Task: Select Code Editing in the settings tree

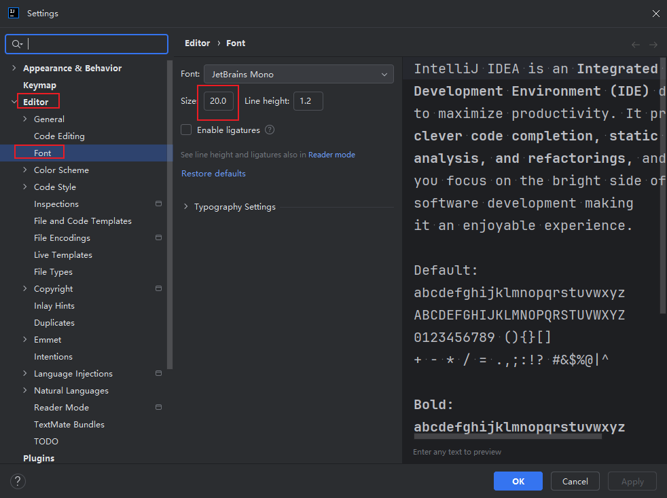Action: pyautogui.click(x=59, y=136)
